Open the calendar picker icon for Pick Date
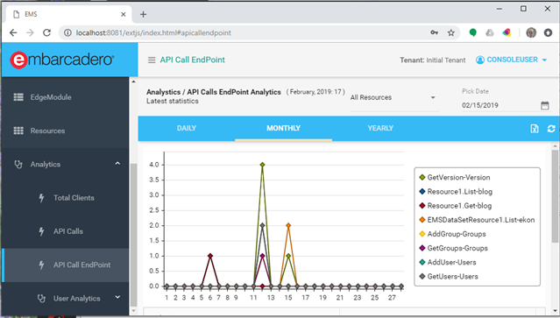This screenshot has height=318, width=560. pyautogui.click(x=544, y=105)
